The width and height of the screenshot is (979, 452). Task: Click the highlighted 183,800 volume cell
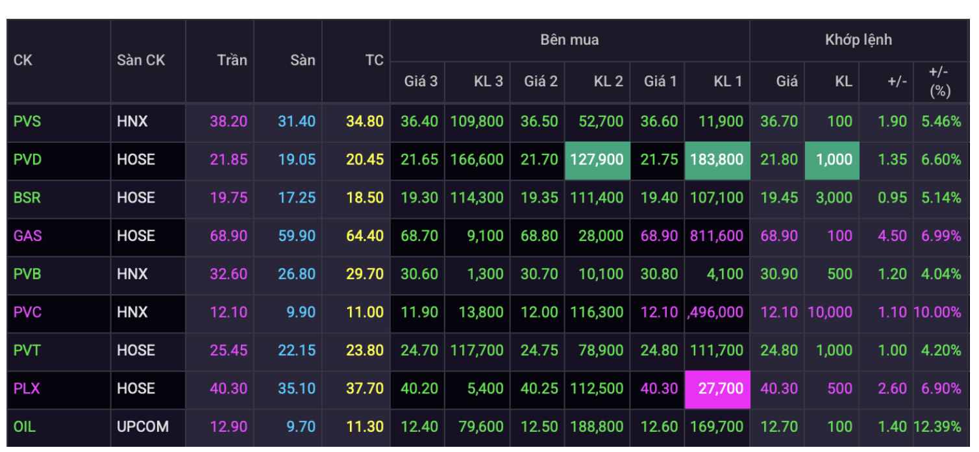[x=717, y=160]
